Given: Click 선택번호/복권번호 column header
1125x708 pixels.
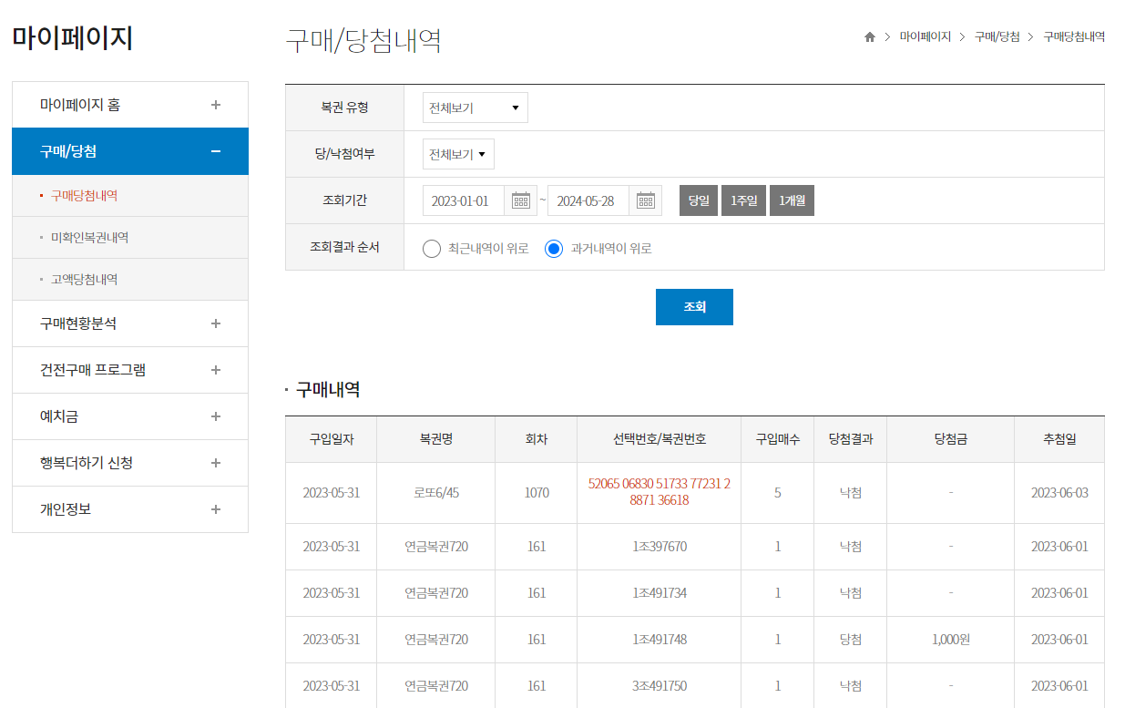Looking at the screenshot, I should (660, 439).
